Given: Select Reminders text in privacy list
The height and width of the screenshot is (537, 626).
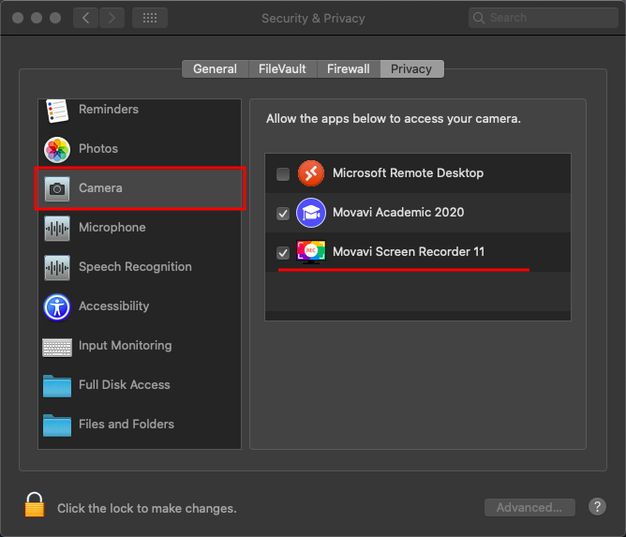Looking at the screenshot, I should [x=109, y=109].
